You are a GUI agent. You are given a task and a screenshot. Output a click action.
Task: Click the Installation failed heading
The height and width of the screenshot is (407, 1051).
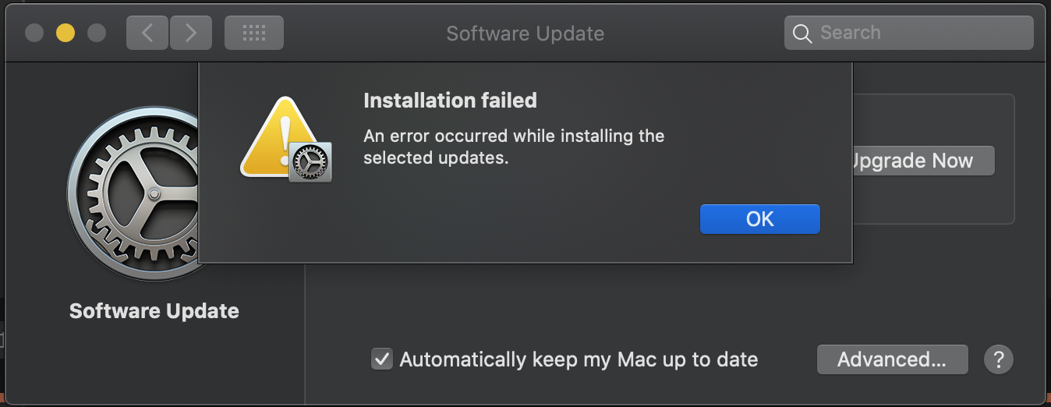450,100
